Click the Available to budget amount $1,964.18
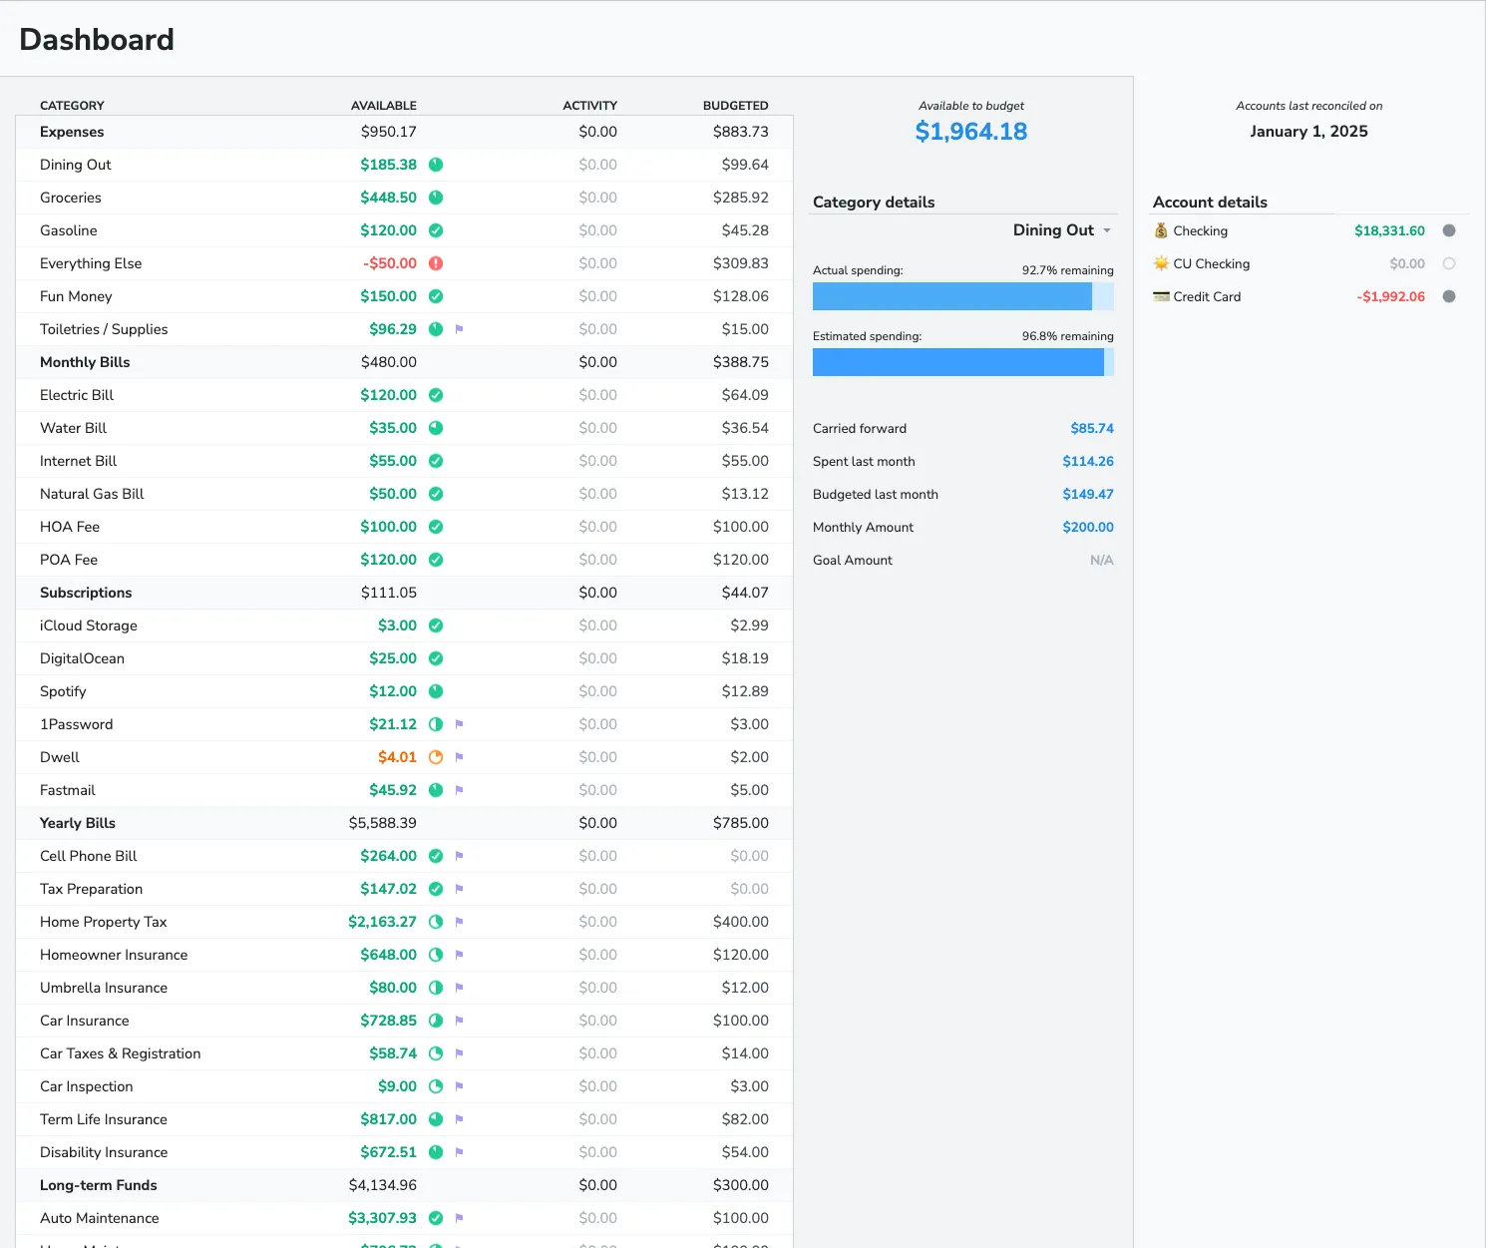Screen dimensions: 1486x1248 970,131
